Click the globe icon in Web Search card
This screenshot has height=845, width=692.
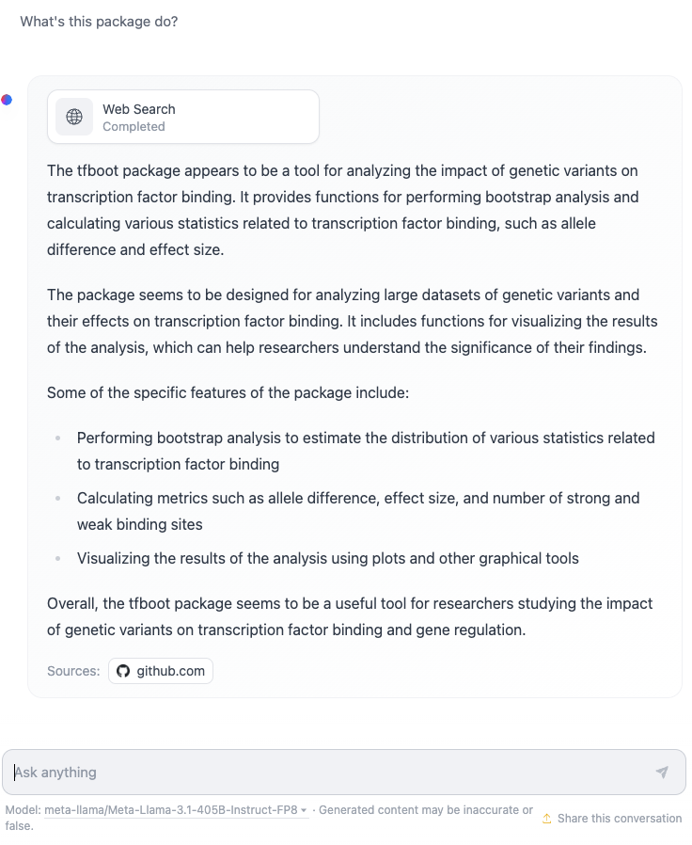74,117
